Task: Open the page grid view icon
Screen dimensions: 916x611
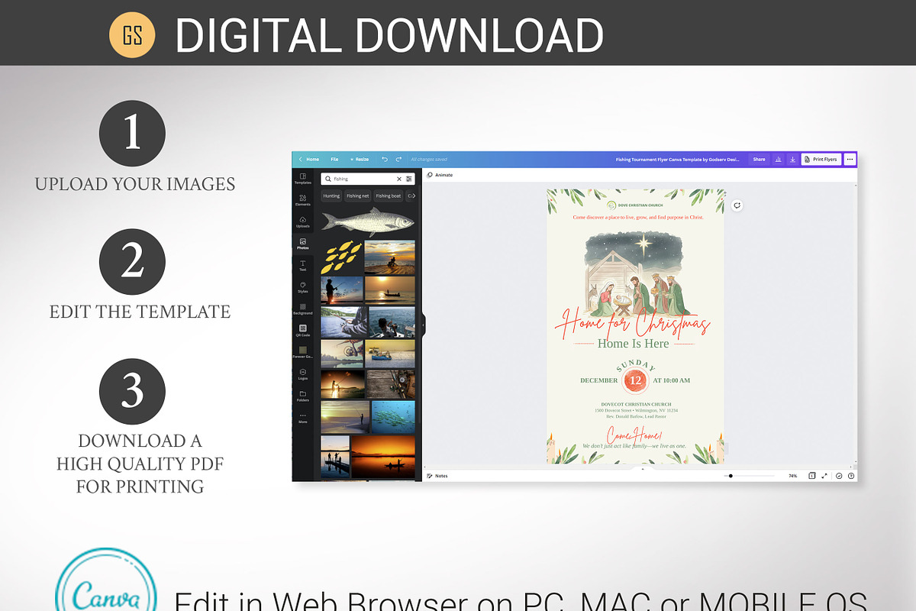Action: [x=811, y=475]
